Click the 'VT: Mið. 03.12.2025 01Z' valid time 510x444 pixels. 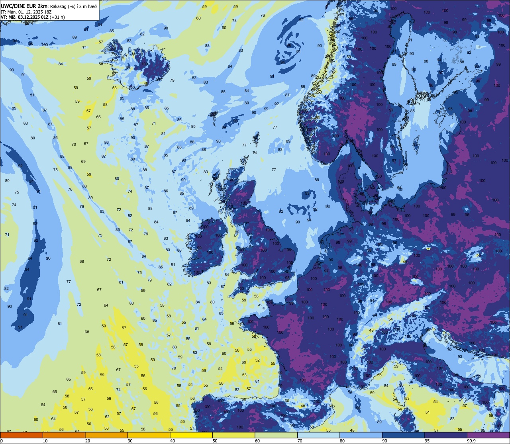click(25, 17)
